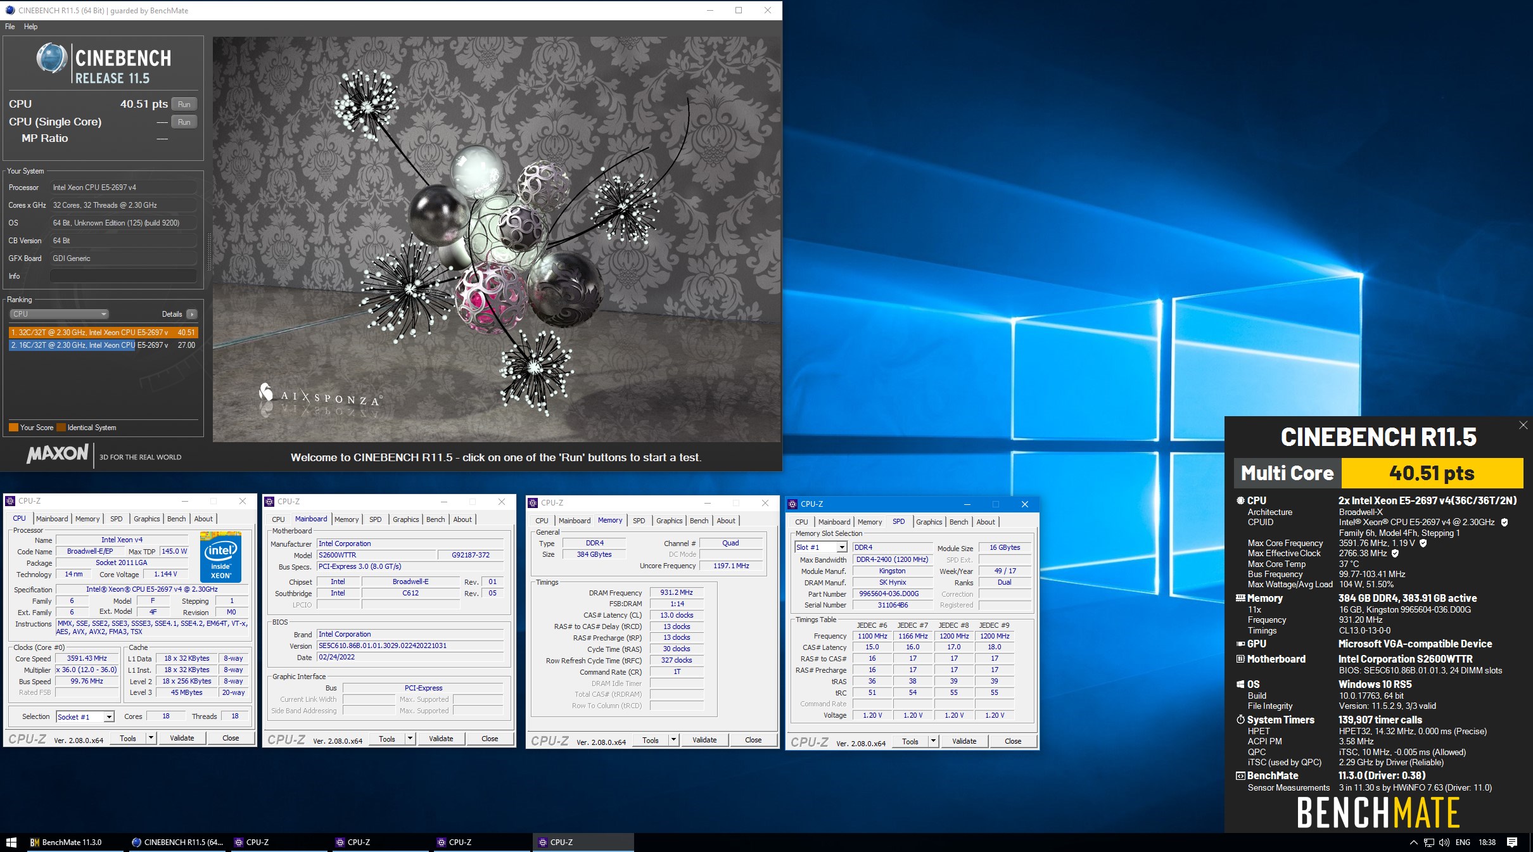1533x852 pixels.
Task: Expand Tools arrow in Mainboard CPU-Z window
Action: [410, 739]
